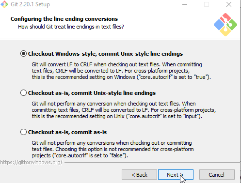Close the Git Setup window
Image resolution: width=241 pixels, height=183 pixels.
tap(229, 4)
